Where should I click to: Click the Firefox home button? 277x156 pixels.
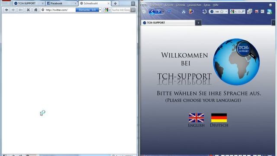[x=184, y=12]
